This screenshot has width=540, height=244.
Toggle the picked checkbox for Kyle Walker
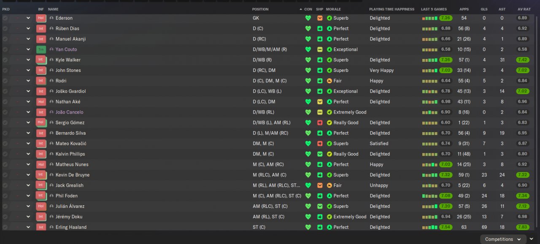[x=5, y=60]
